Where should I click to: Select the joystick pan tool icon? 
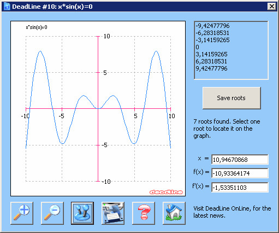[x=82, y=213]
